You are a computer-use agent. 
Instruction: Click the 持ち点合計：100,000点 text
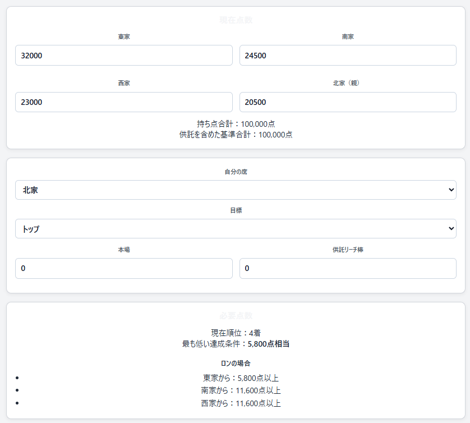236,124
